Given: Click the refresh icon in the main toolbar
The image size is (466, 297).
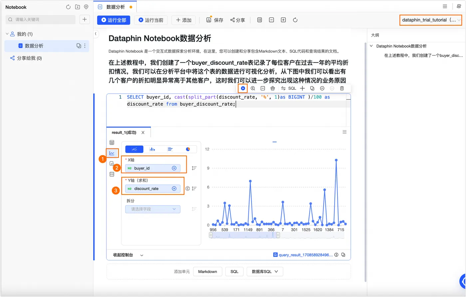Looking at the screenshot, I should [295, 20].
